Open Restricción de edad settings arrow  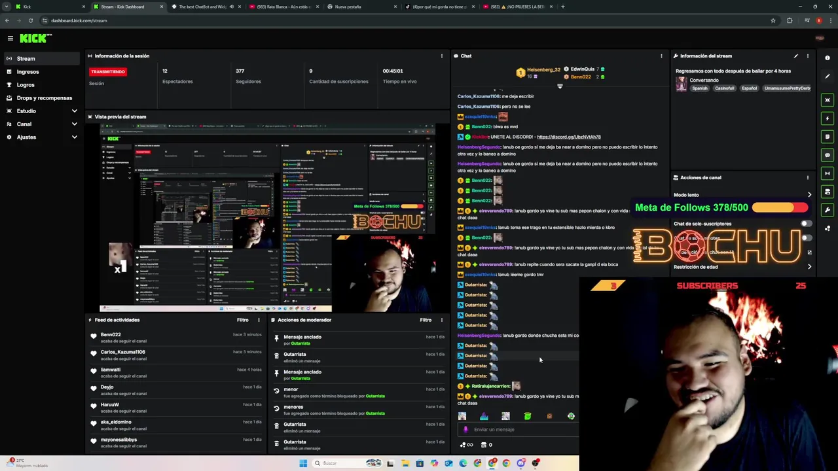point(809,267)
